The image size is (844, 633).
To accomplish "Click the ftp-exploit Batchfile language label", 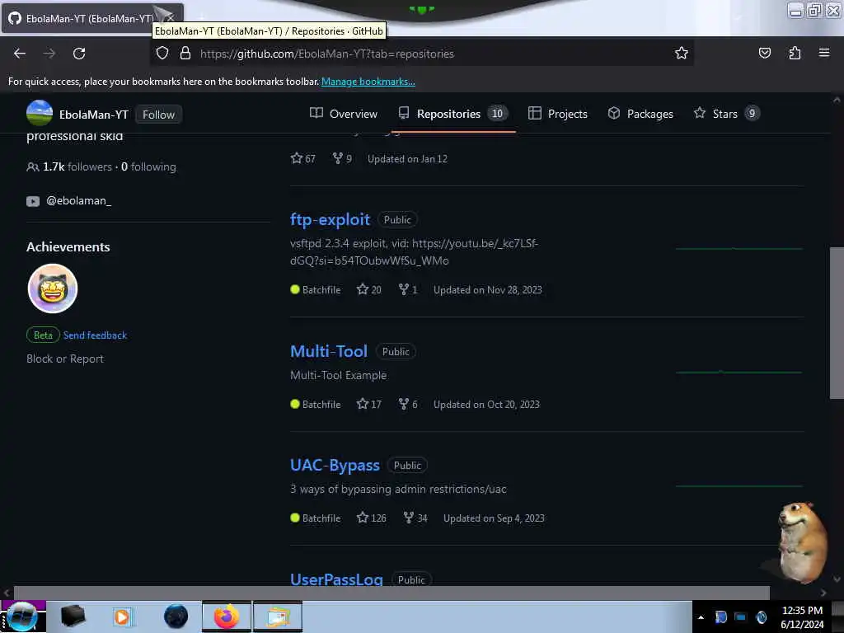I will pyautogui.click(x=316, y=289).
